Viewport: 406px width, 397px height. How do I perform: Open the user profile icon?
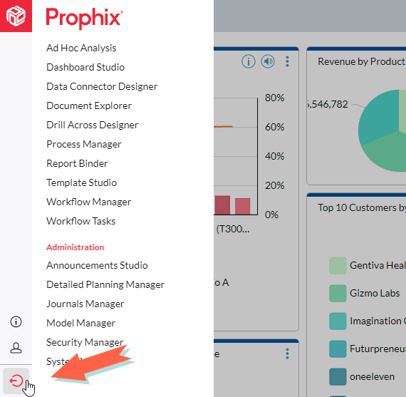click(x=16, y=348)
